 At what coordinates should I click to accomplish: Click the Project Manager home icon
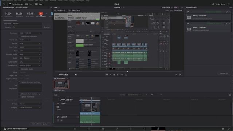coord(223,129)
